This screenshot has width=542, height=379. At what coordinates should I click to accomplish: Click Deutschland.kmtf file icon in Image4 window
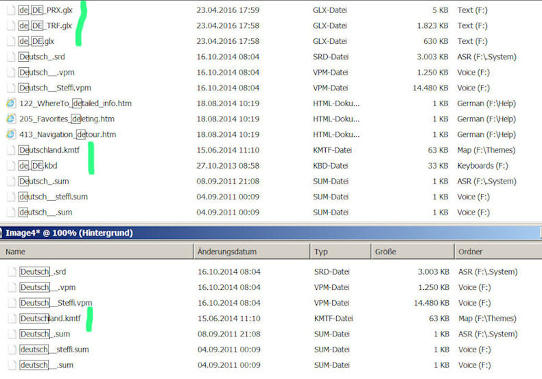coord(12,319)
